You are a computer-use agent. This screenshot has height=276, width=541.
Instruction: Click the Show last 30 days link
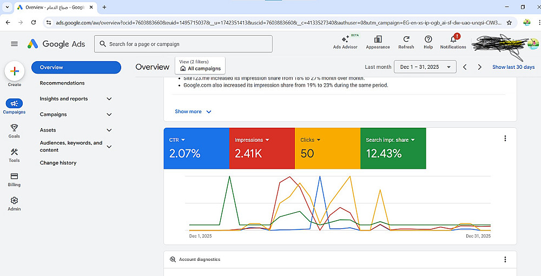[513, 67]
